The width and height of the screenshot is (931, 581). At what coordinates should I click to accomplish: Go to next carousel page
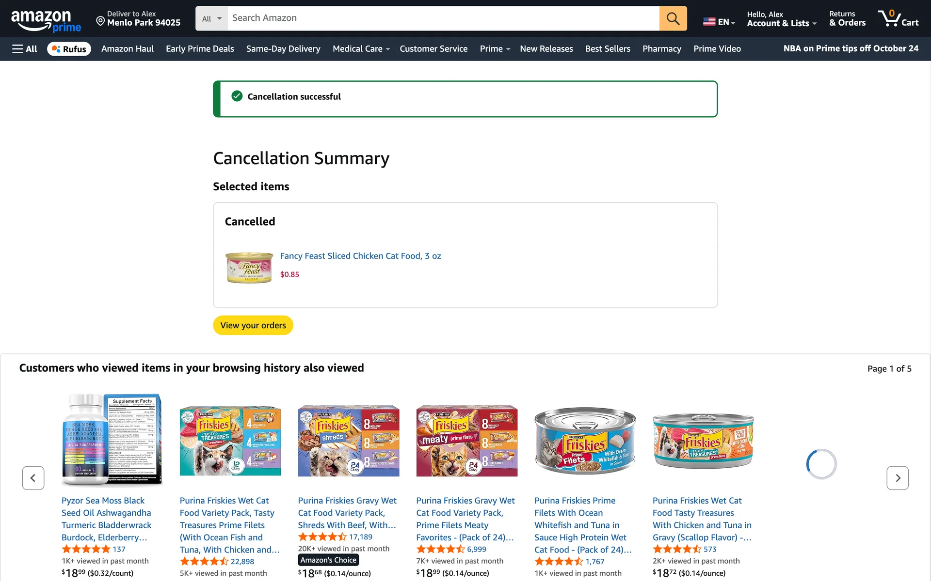[x=897, y=478]
